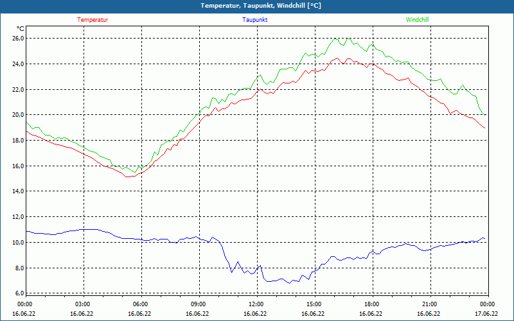Screen dimensions: 514x321
Task: Click the 21:00 time axis label
Action: point(429,304)
